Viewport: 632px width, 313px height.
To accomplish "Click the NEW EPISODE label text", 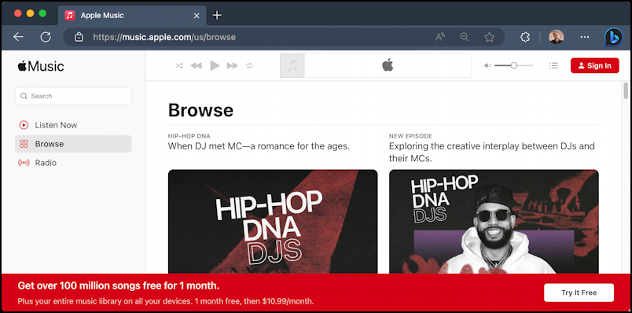I will (410, 136).
